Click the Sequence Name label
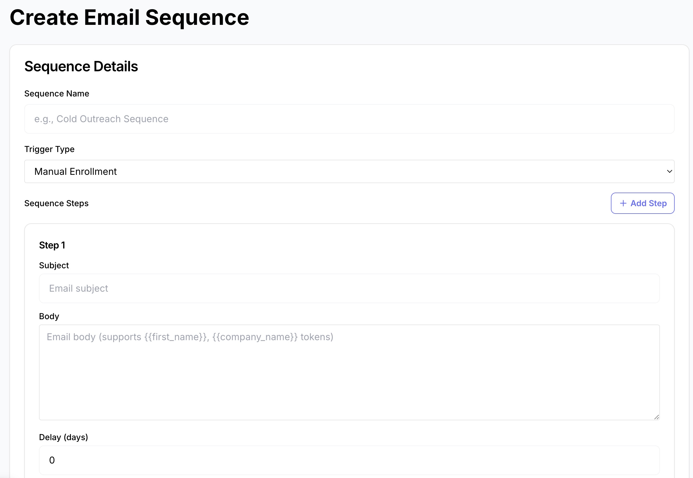693x478 pixels. click(x=56, y=94)
